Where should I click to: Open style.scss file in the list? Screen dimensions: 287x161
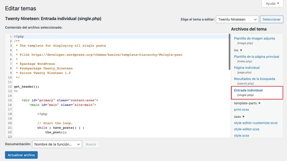tap(241, 136)
